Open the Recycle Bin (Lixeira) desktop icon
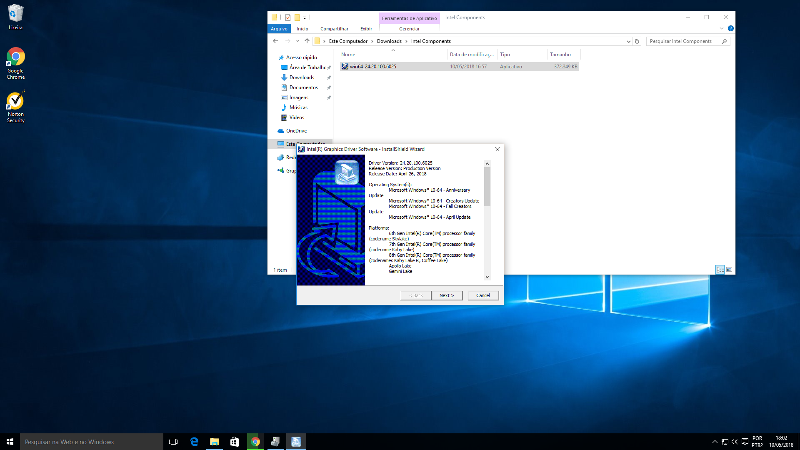The width and height of the screenshot is (800, 450). pyautogui.click(x=15, y=17)
